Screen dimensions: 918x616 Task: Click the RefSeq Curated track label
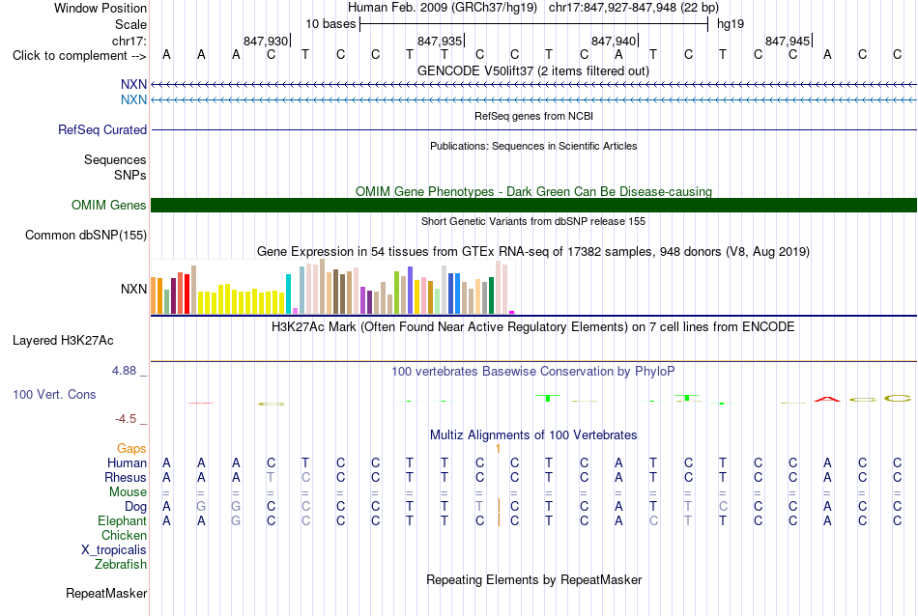tap(101, 130)
